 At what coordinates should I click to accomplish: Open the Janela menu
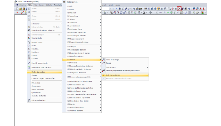pyautogui.click(x=111, y=5)
